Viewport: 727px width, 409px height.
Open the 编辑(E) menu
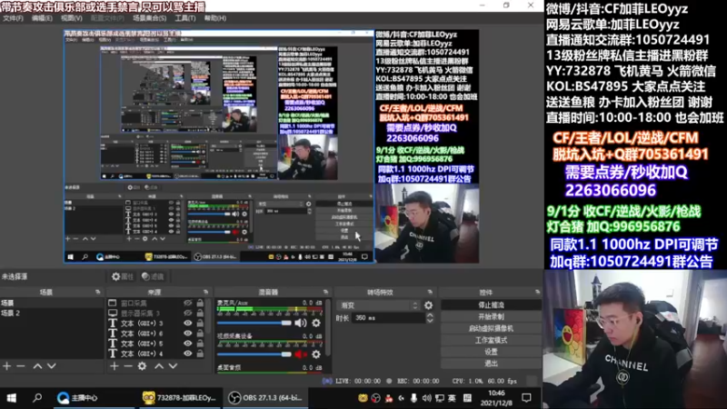click(x=42, y=18)
